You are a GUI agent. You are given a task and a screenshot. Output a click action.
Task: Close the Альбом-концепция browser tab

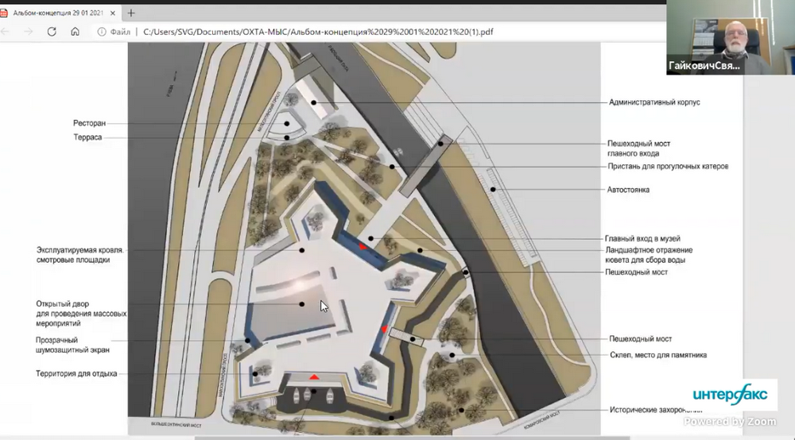(112, 13)
